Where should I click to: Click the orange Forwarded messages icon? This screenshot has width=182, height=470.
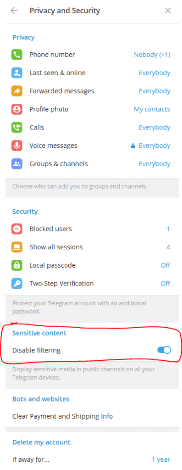(17, 91)
